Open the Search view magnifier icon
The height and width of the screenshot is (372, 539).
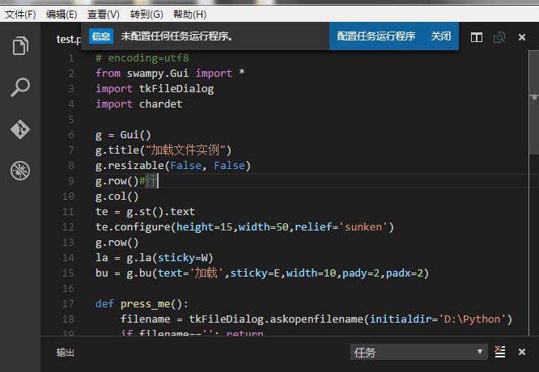click(x=20, y=87)
